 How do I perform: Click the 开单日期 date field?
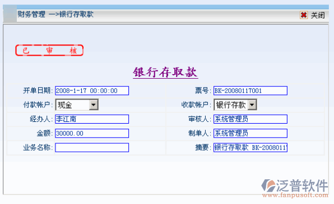click(x=92, y=90)
